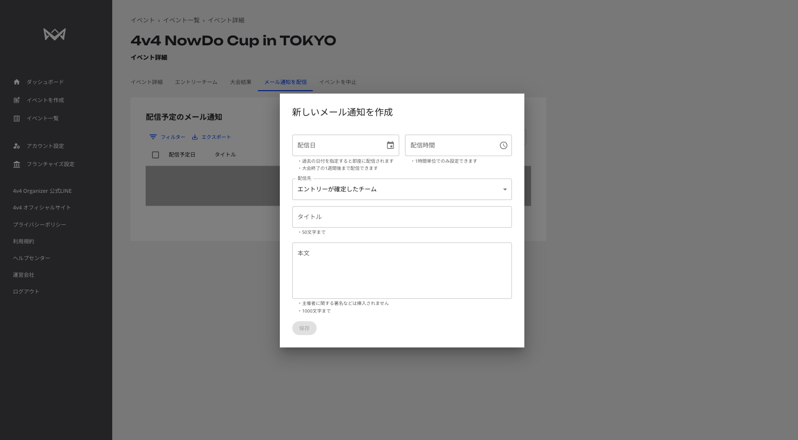Click the list icon beside イベント一覧
Screen dimensions: 798x440
point(17,118)
